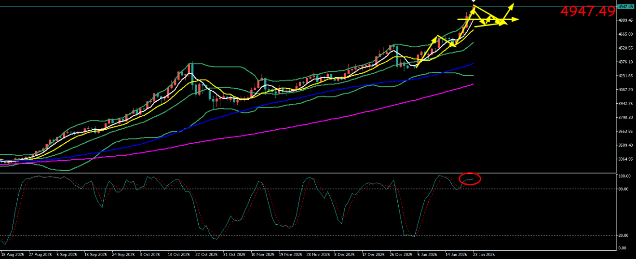The height and width of the screenshot is (259, 636).
Task: Click the divider between chart and oscillator pane
Action: click(x=309, y=173)
